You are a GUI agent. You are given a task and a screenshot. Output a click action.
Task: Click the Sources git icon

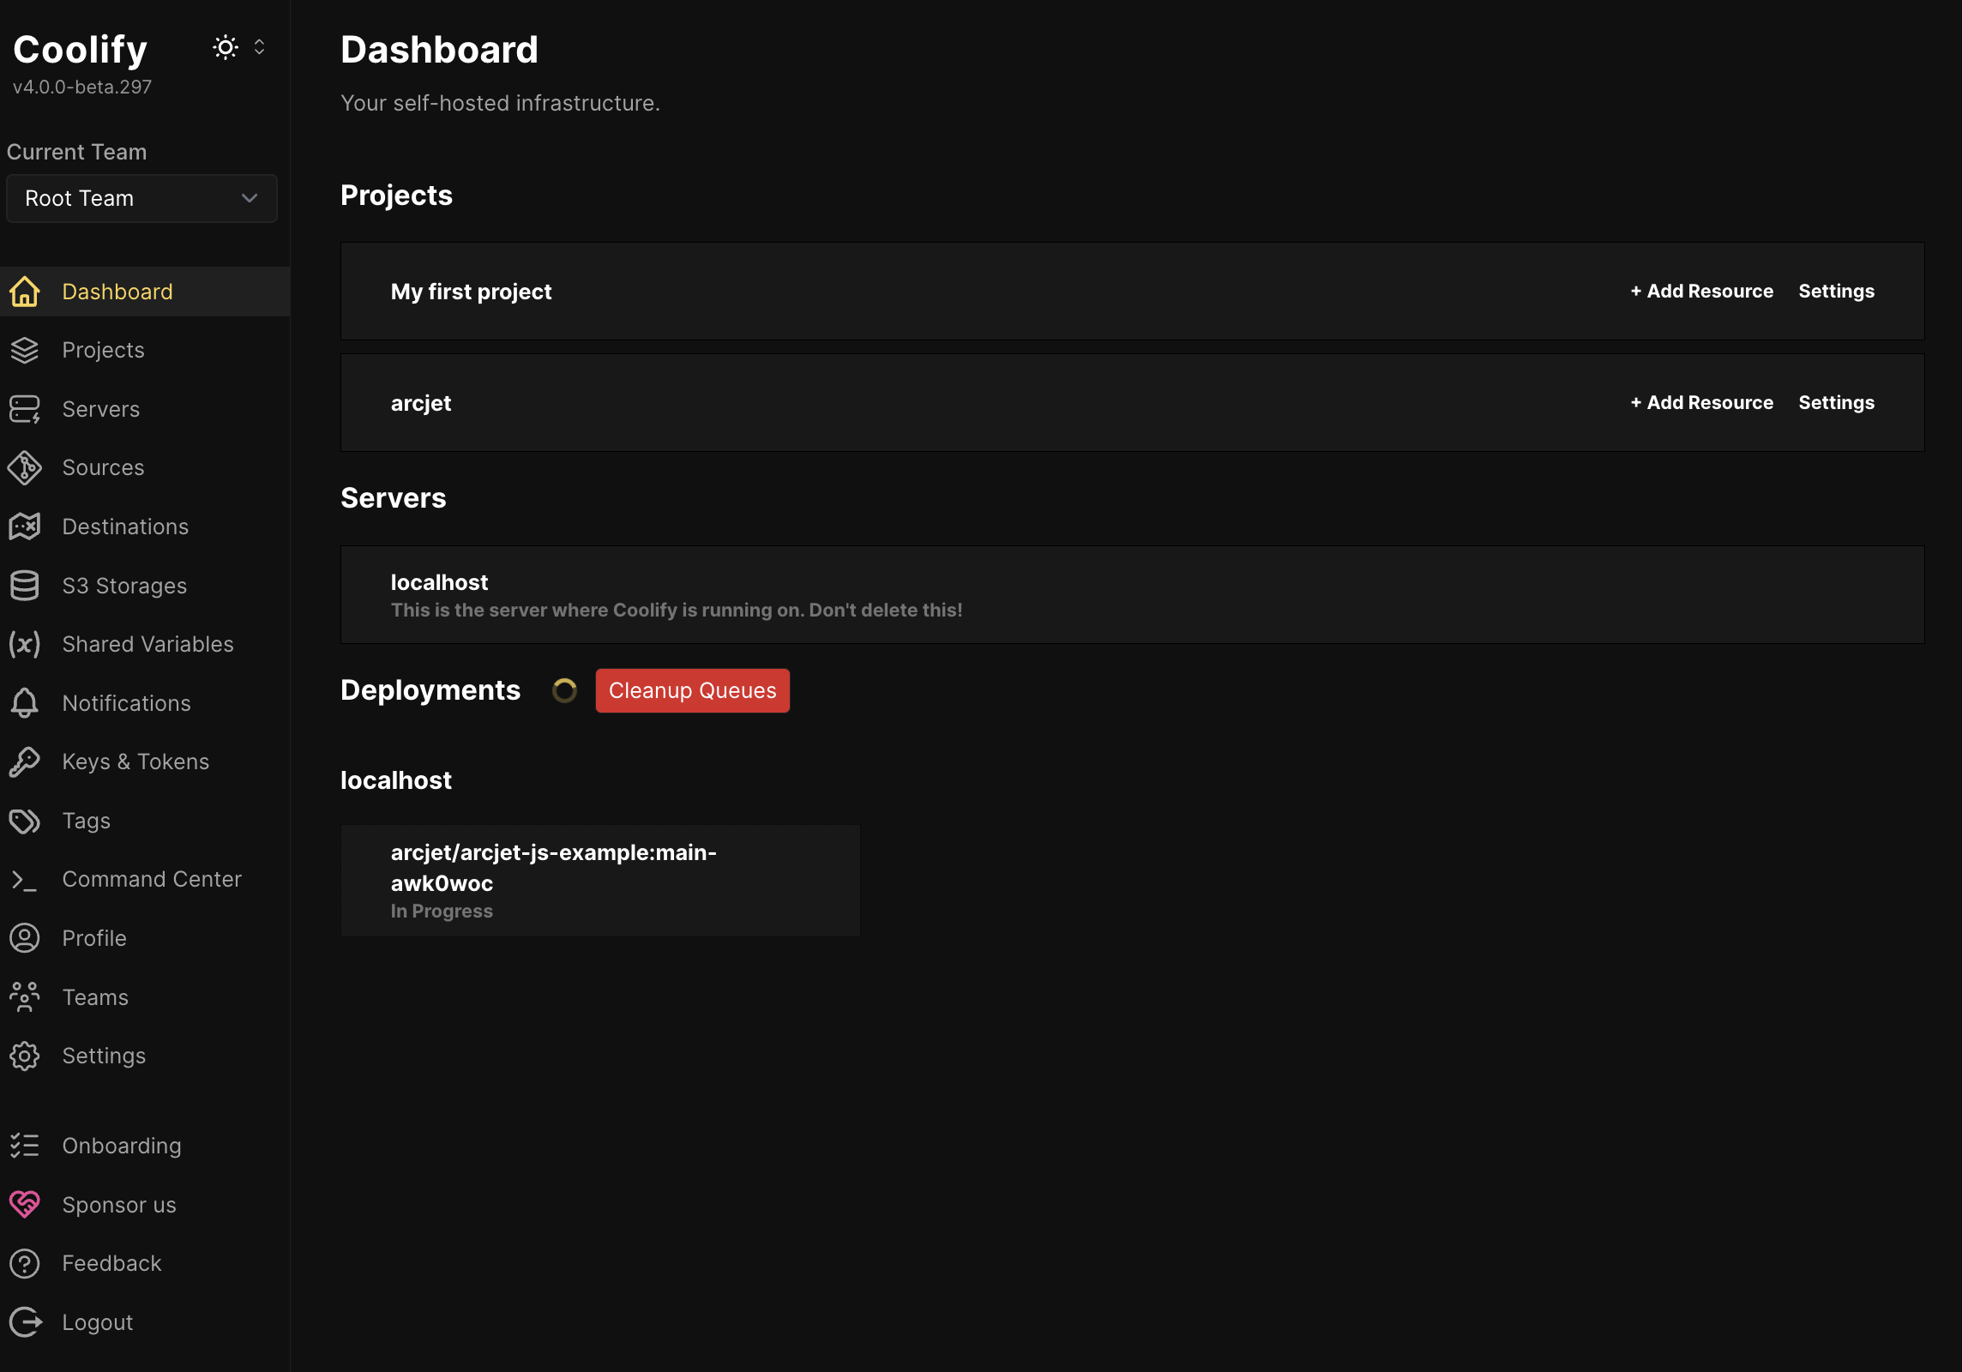click(25, 468)
